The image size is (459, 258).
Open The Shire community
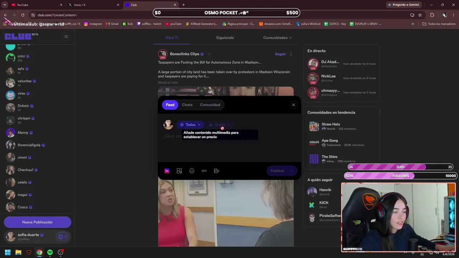click(x=341, y=159)
